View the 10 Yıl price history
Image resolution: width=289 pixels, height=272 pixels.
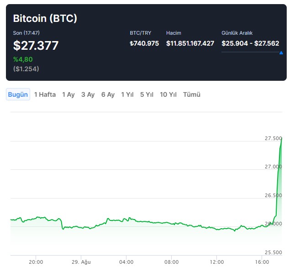pyautogui.click(x=168, y=94)
